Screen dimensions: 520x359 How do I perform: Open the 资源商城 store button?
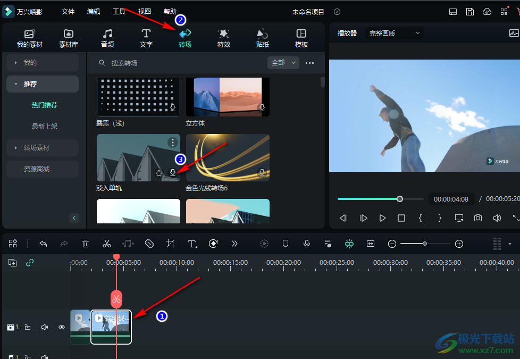(x=43, y=169)
